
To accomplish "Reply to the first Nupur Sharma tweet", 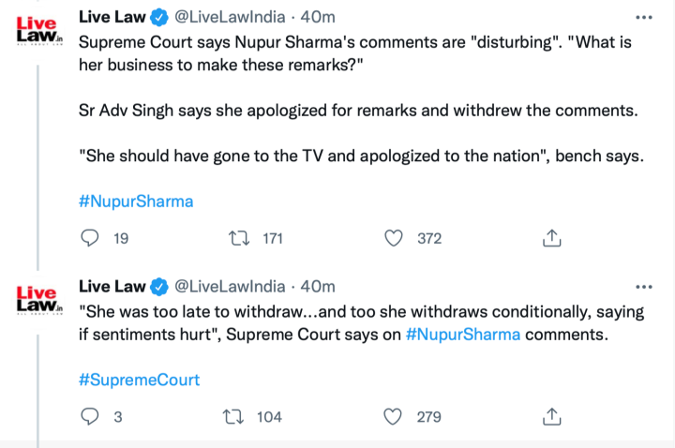I will click(91, 238).
